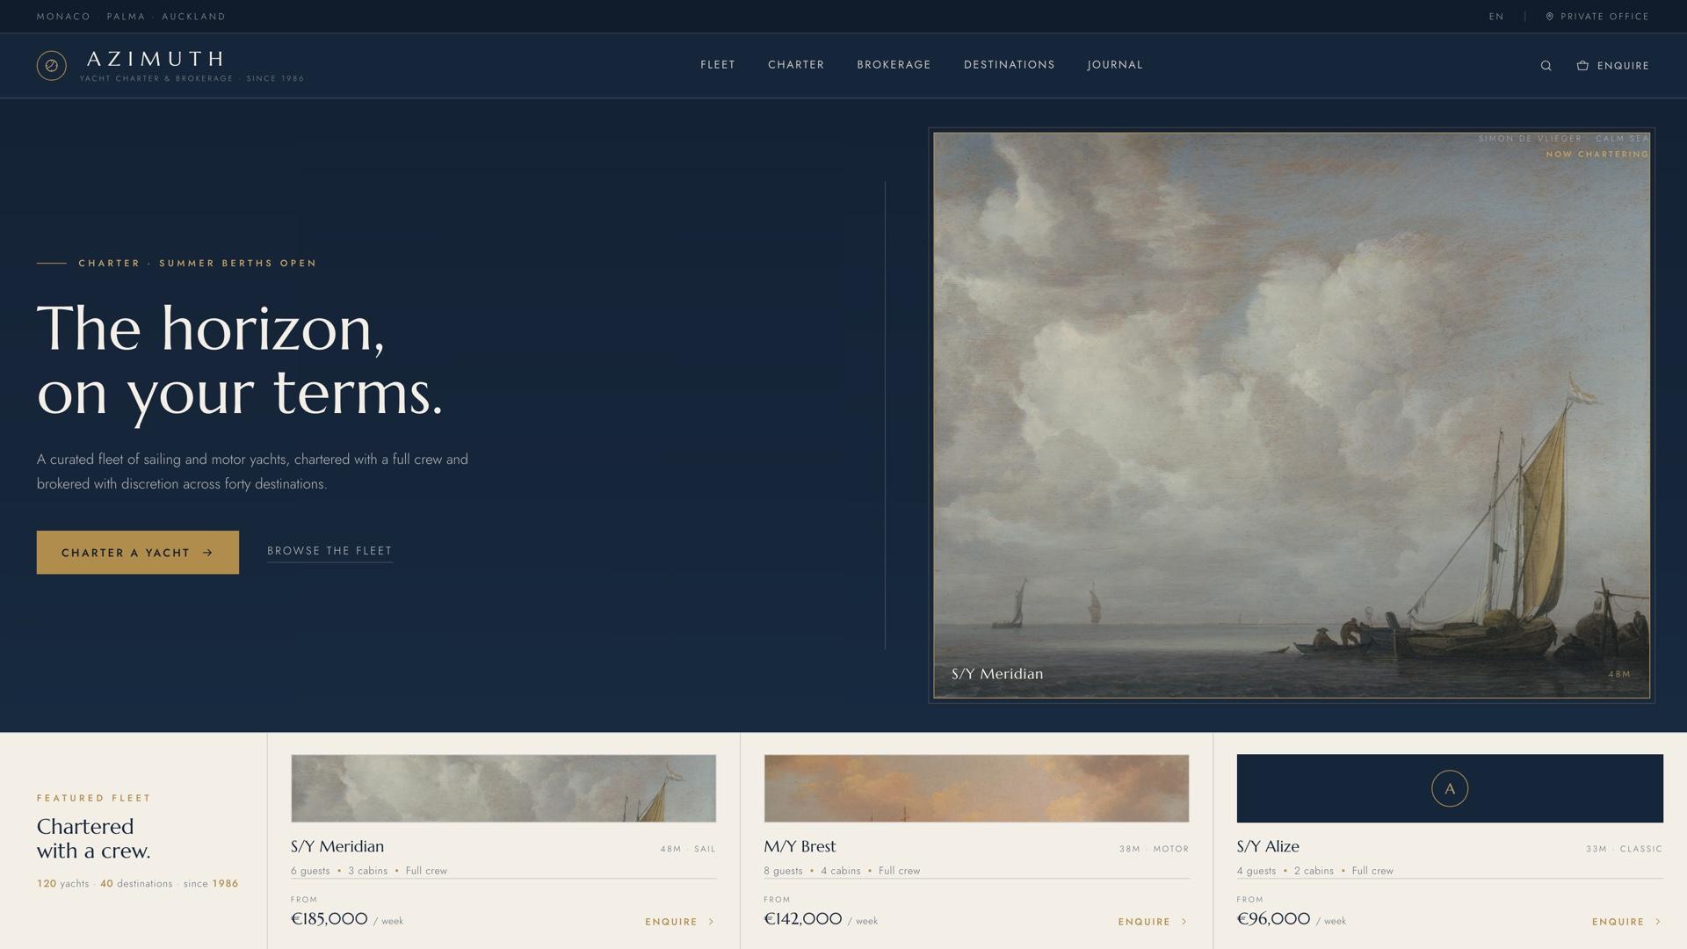Click the chevron beside the S/Y Alize Enquire link
Viewport: 1687px width, 949px height.
[x=1657, y=922]
